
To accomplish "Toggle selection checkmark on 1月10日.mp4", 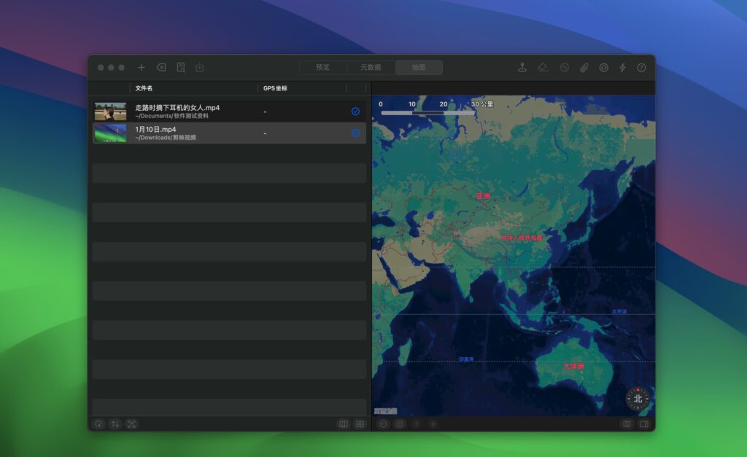I will tap(355, 133).
